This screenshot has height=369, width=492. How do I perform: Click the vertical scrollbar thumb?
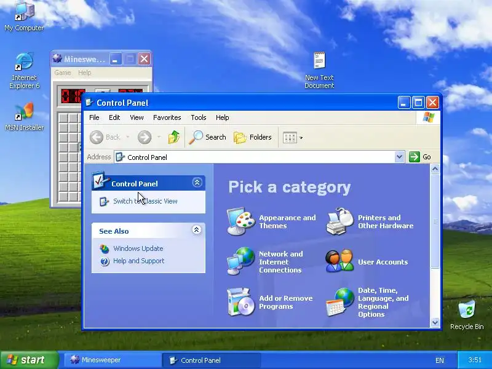point(435,221)
